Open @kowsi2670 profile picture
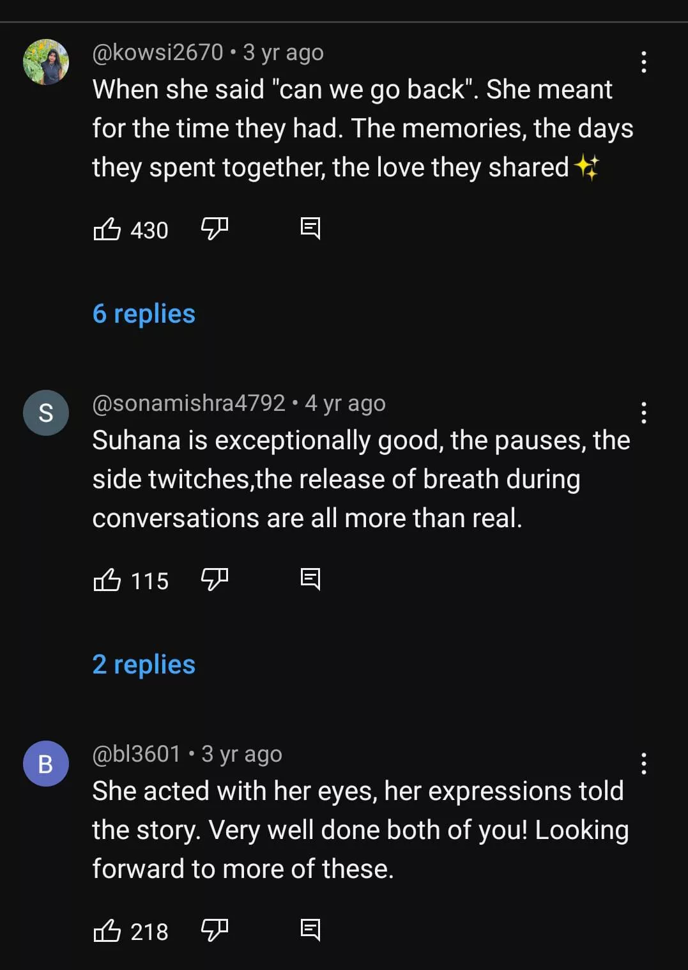Image resolution: width=688 pixels, height=970 pixels. 46,62
